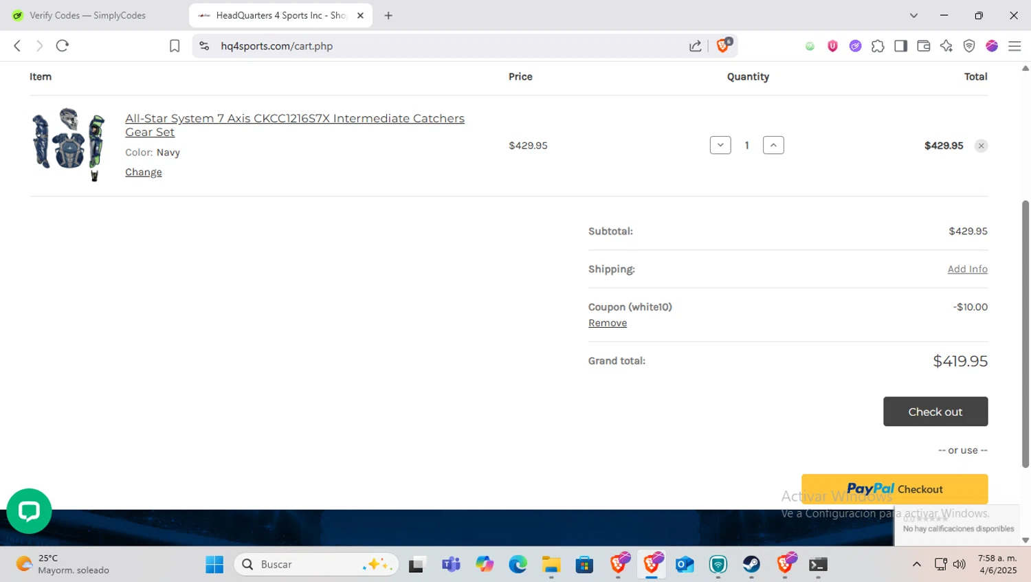
Task: Reload the hq4sports cart page
Action: (x=63, y=46)
